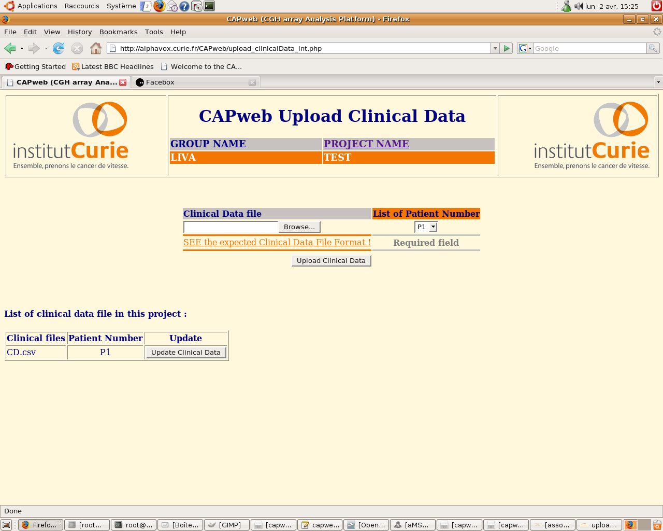Open the Getting Started bookmark
This screenshot has height=531, width=663.
coord(35,67)
